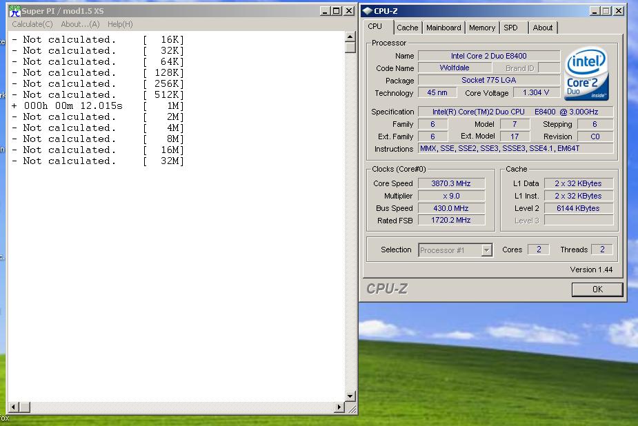Click the Instructions field MMX, SSE list
Image resolution: width=638 pixels, height=426 pixels.
[x=515, y=149]
